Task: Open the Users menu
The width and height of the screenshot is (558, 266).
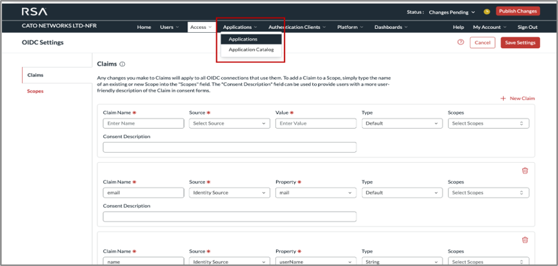Action: 169,27
